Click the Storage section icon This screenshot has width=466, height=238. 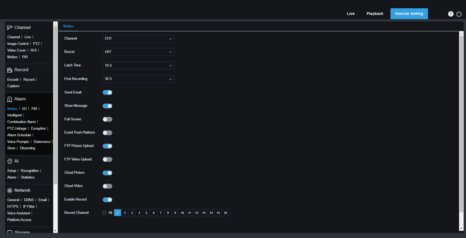(10, 232)
